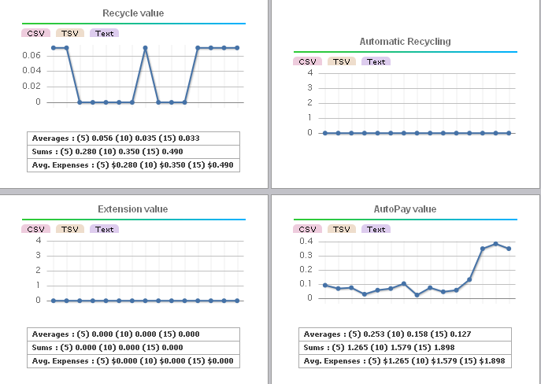Click the AutoPay value chart title
The height and width of the screenshot is (384, 541).
pyautogui.click(x=405, y=209)
